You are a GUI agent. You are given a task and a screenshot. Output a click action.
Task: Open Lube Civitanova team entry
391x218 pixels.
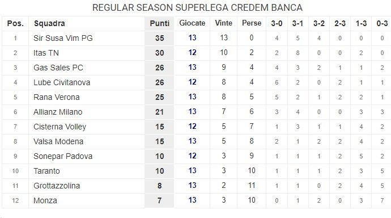click(x=62, y=82)
